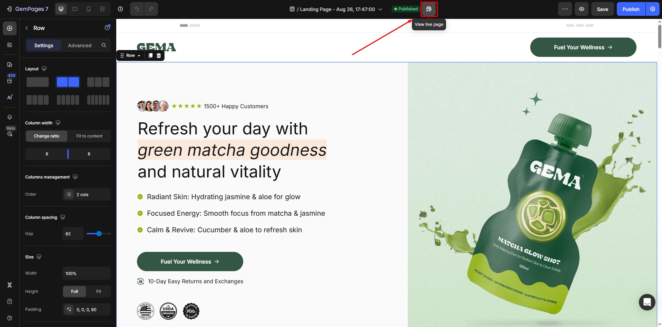
Task: Set row height to Full
Action: 75,292
